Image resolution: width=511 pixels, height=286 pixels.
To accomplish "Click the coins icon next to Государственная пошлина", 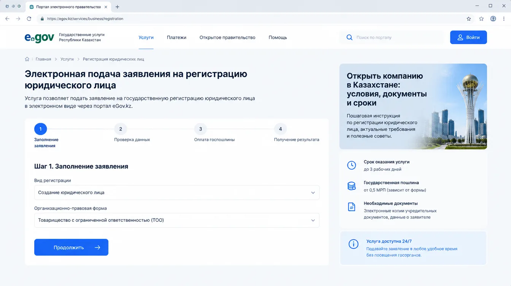I will tap(352, 186).
